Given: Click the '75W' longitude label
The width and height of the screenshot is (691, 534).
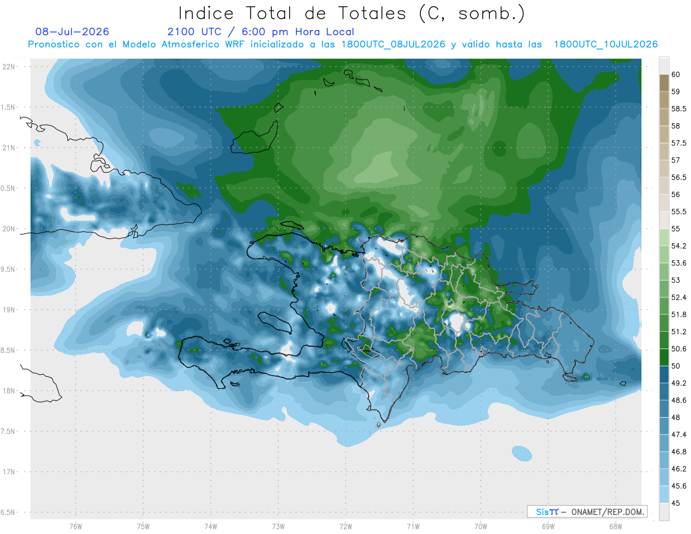Looking at the screenshot, I should coord(143,526).
